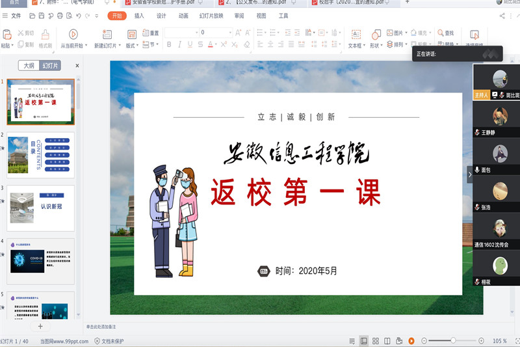Insert a text box using 文本框 icon

point(356,35)
